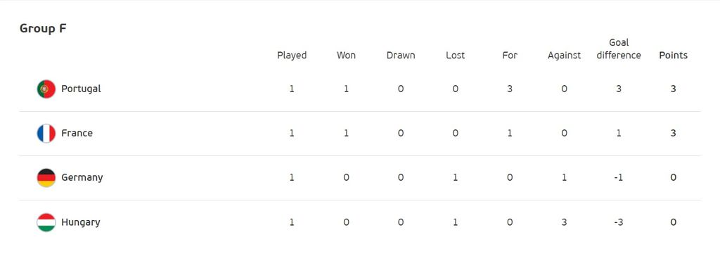
Task: Click the Hungary flag icon
Action: pos(46,222)
